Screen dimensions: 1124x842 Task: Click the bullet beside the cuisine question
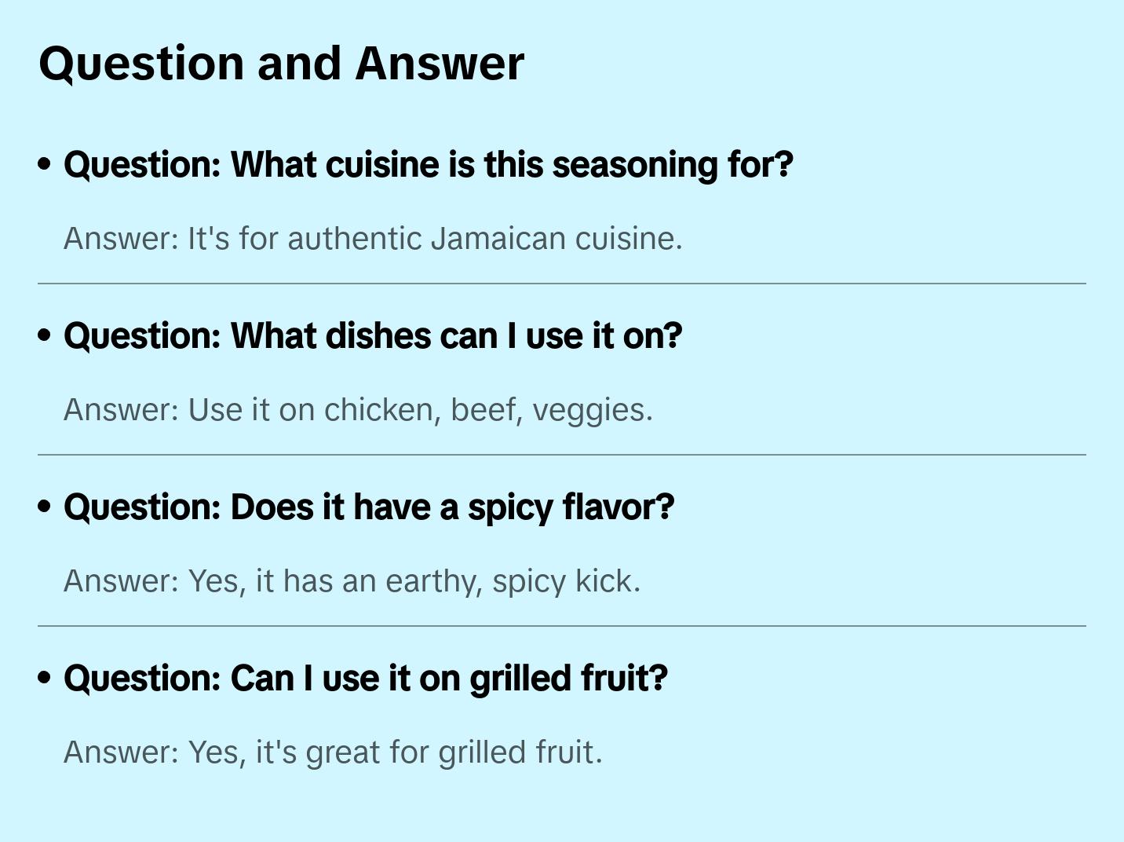click(45, 165)
